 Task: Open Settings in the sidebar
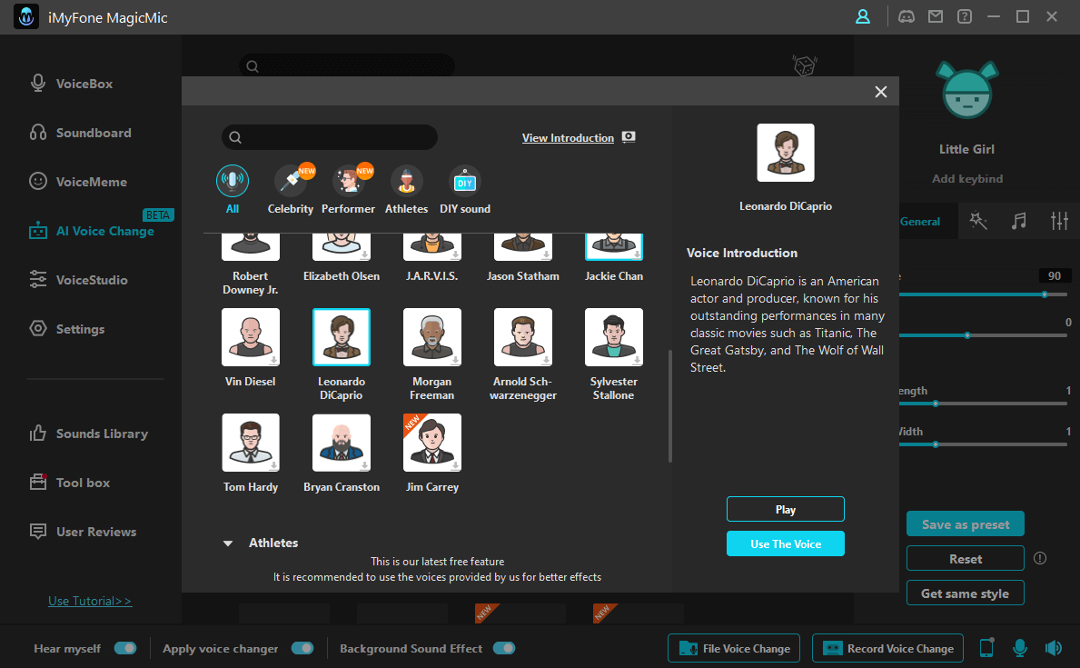(x=67, y=329)
